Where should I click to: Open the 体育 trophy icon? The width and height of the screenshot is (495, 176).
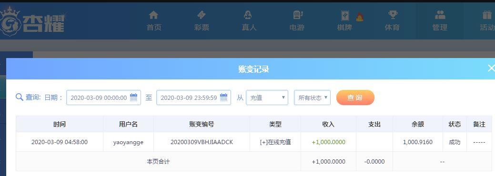click(393, 15)
